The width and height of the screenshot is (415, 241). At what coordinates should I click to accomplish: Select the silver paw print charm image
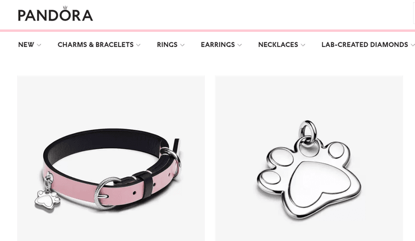pyautogui.click(x=309, y=158)
